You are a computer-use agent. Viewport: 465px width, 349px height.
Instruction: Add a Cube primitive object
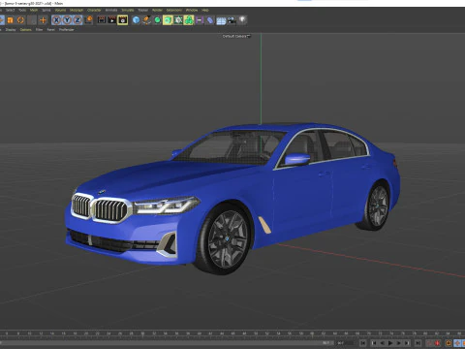[136, 20]
